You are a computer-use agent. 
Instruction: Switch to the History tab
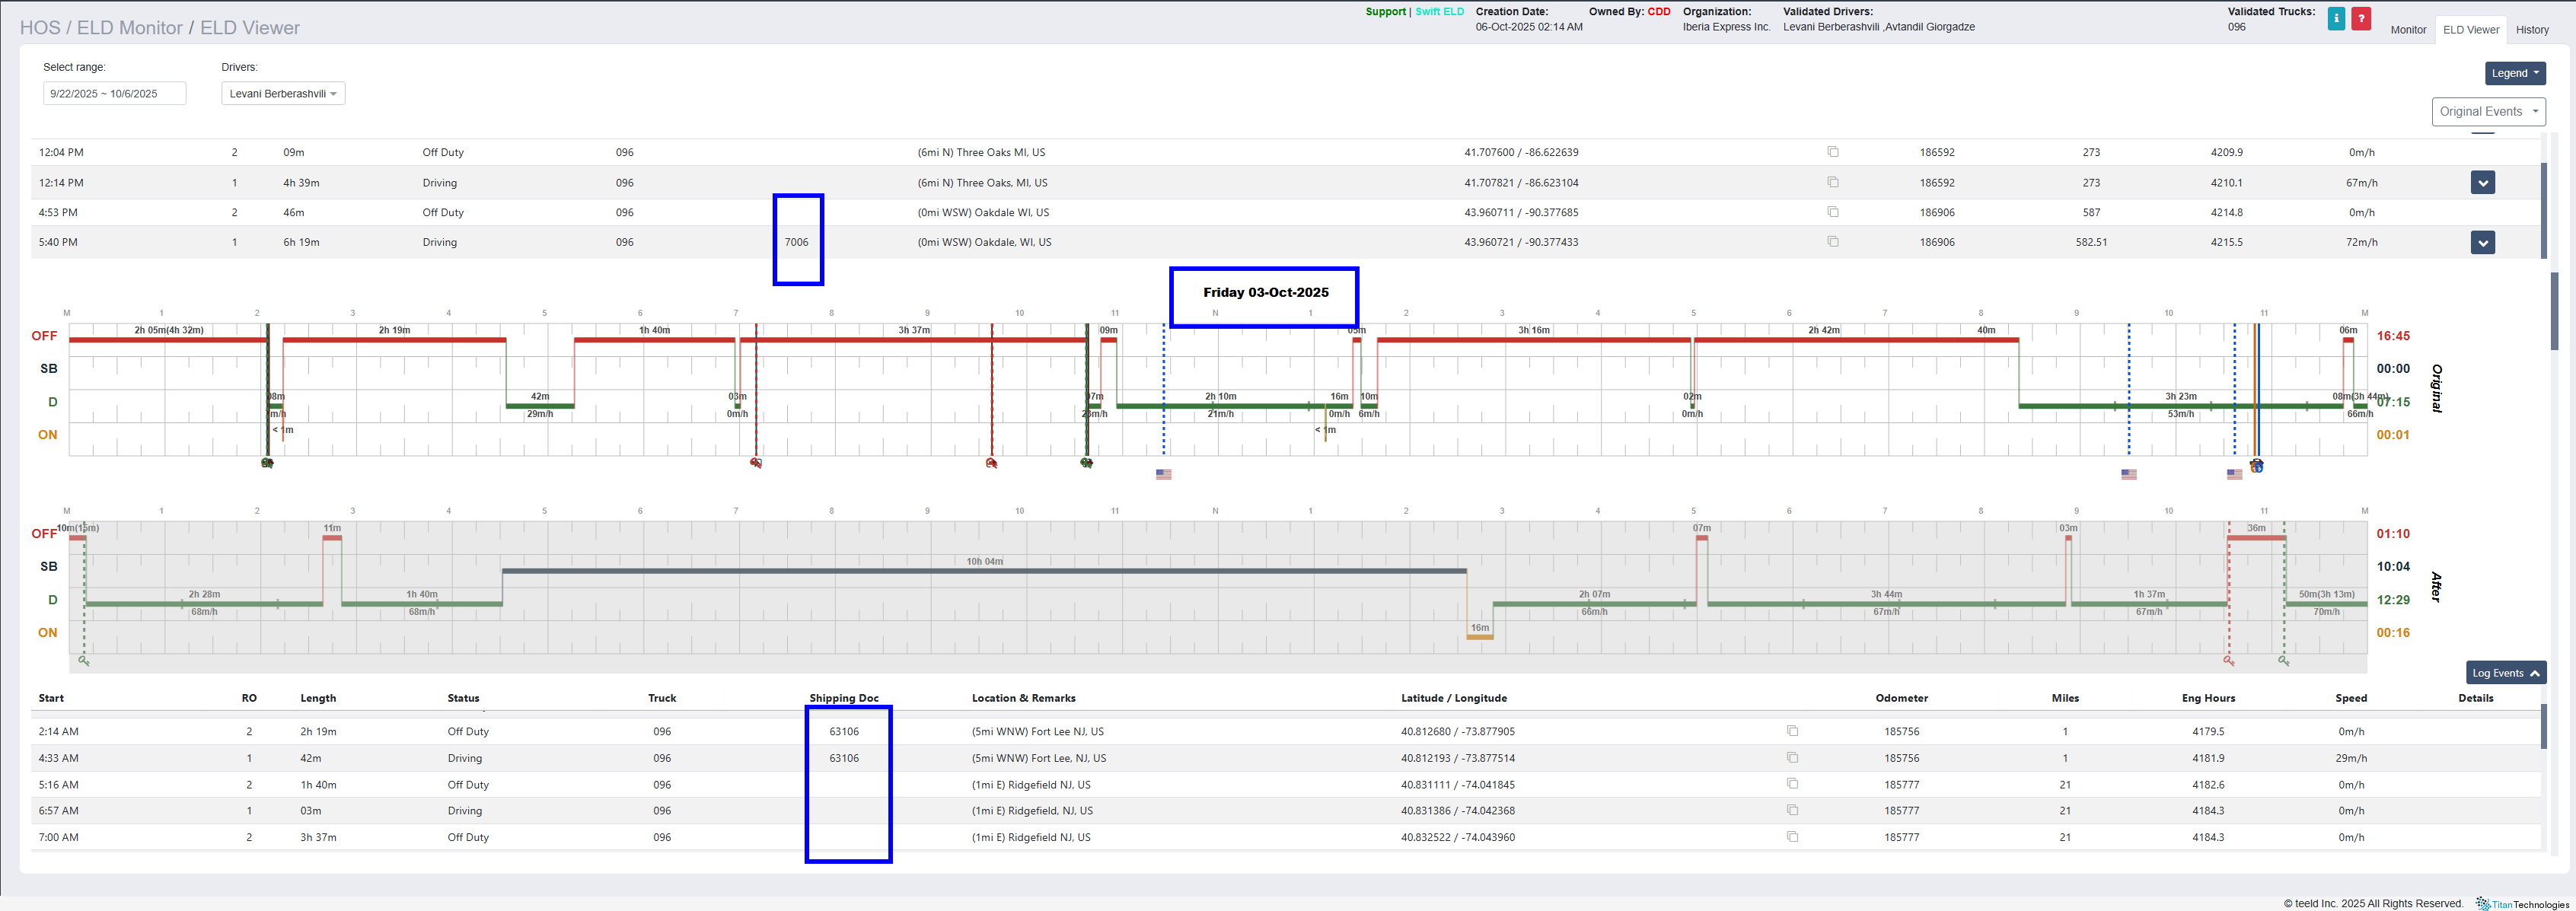pyautogui.click(x=2532, y=30)
